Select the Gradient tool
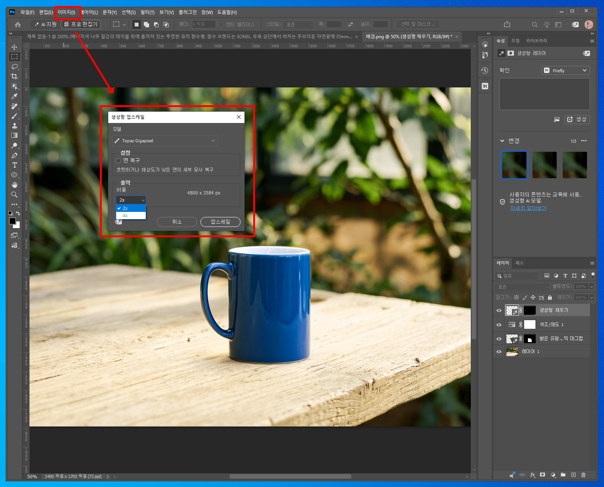 click(x=14, y=135)
